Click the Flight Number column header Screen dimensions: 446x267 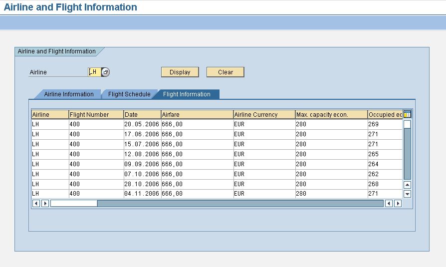[x=96, y=114]
